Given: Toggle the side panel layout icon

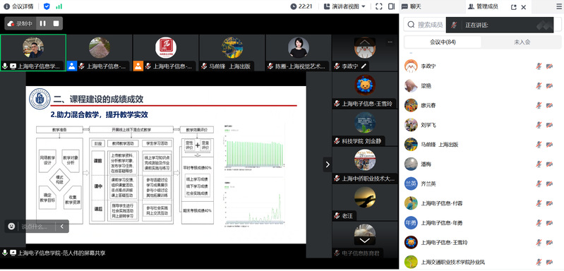Looking at the screenshot, I should click(x=391, y=6).
